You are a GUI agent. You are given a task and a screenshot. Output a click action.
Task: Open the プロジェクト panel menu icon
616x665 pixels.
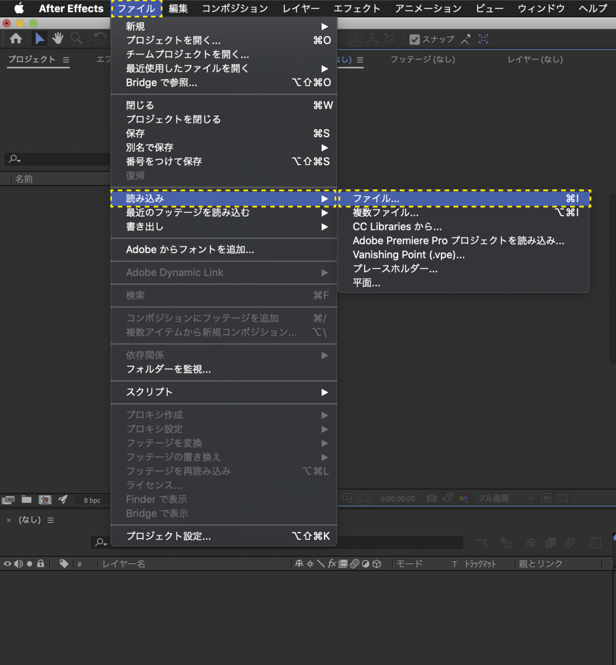tap(66, 60)
